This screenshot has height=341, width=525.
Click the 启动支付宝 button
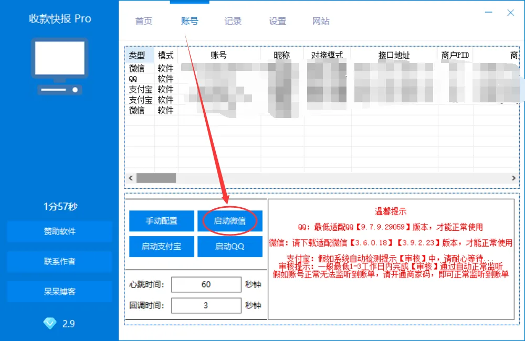161,247
